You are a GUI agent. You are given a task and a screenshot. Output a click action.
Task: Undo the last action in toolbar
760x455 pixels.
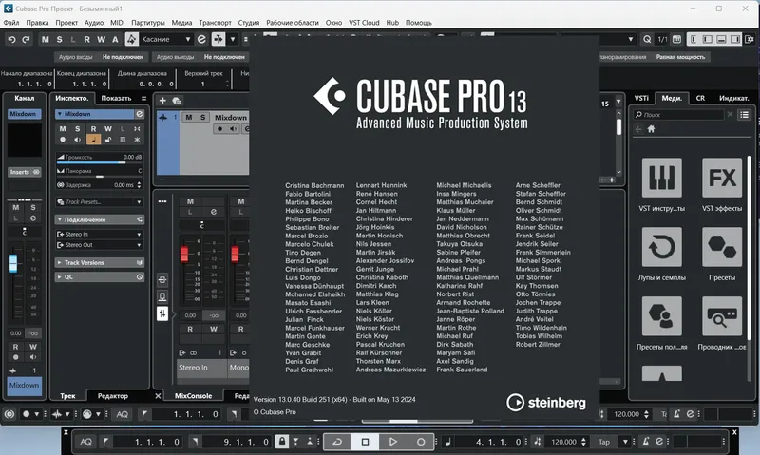click(x=11, y=39)
